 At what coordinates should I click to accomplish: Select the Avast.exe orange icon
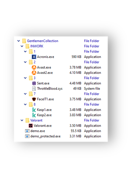point(34,67)
